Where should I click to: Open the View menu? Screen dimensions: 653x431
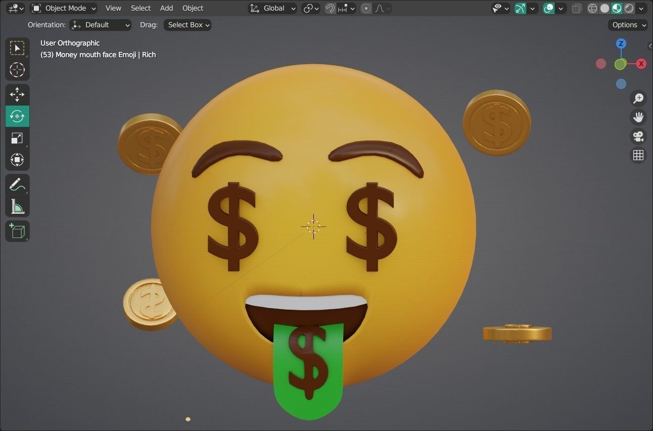tap(113, 8)
